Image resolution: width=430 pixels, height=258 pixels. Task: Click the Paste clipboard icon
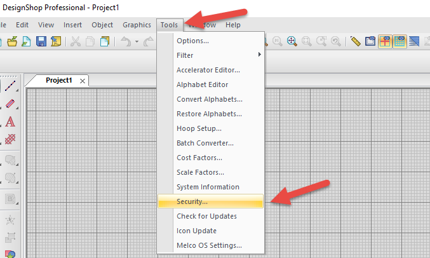tap(105, 42)
